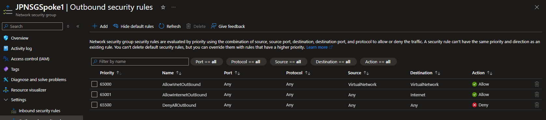Viewport: 546px width, 120px height.
Task: Click trash icon for DenyAllOutBound row
Action: point(537,105)
